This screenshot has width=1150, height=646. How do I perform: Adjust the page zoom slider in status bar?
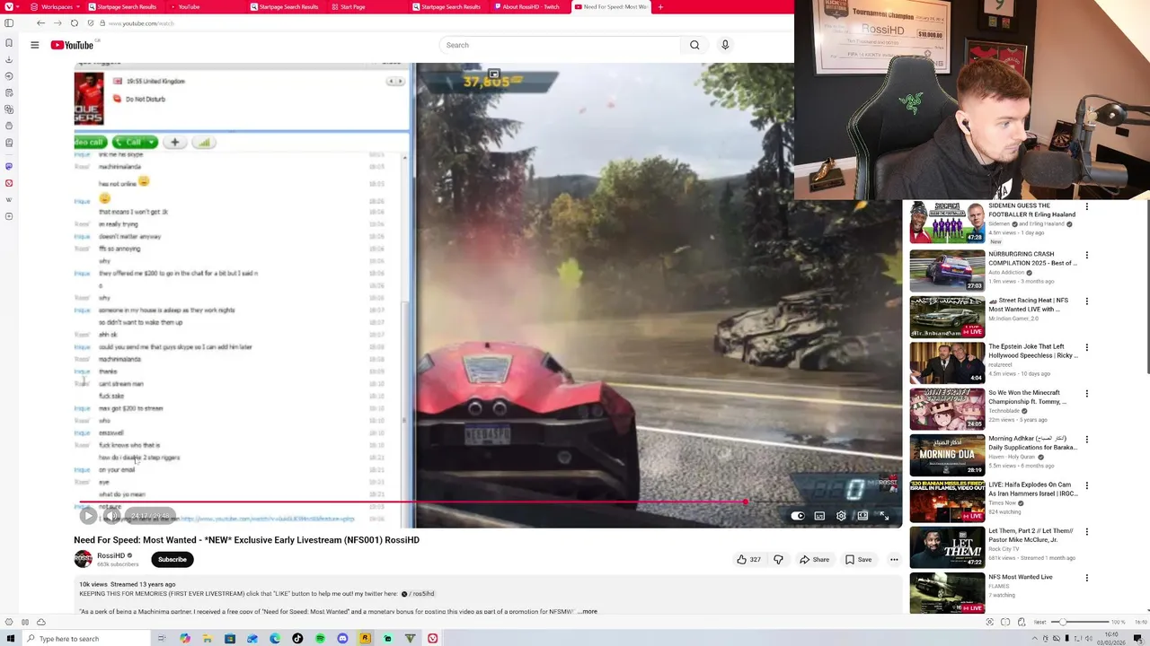coord(1079,622)
